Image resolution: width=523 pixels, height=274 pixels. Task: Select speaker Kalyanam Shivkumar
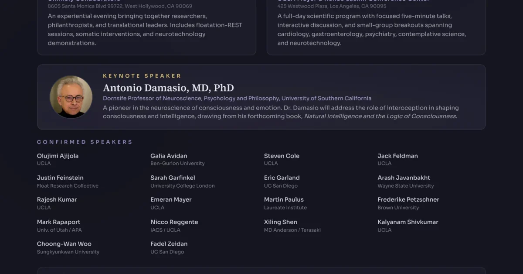tap(408, 222)
